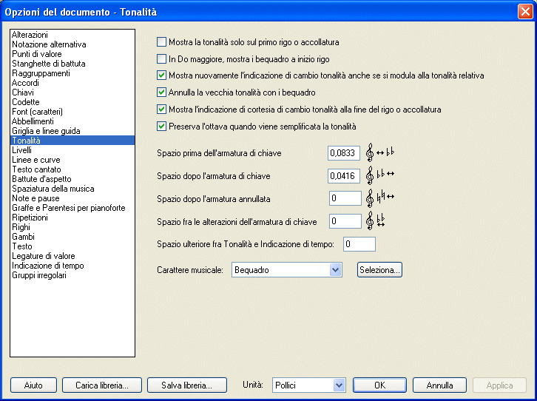Select 'Alterazioni' in the category list
The width and height of the screenshot is (537, 401).
point(30,35)
